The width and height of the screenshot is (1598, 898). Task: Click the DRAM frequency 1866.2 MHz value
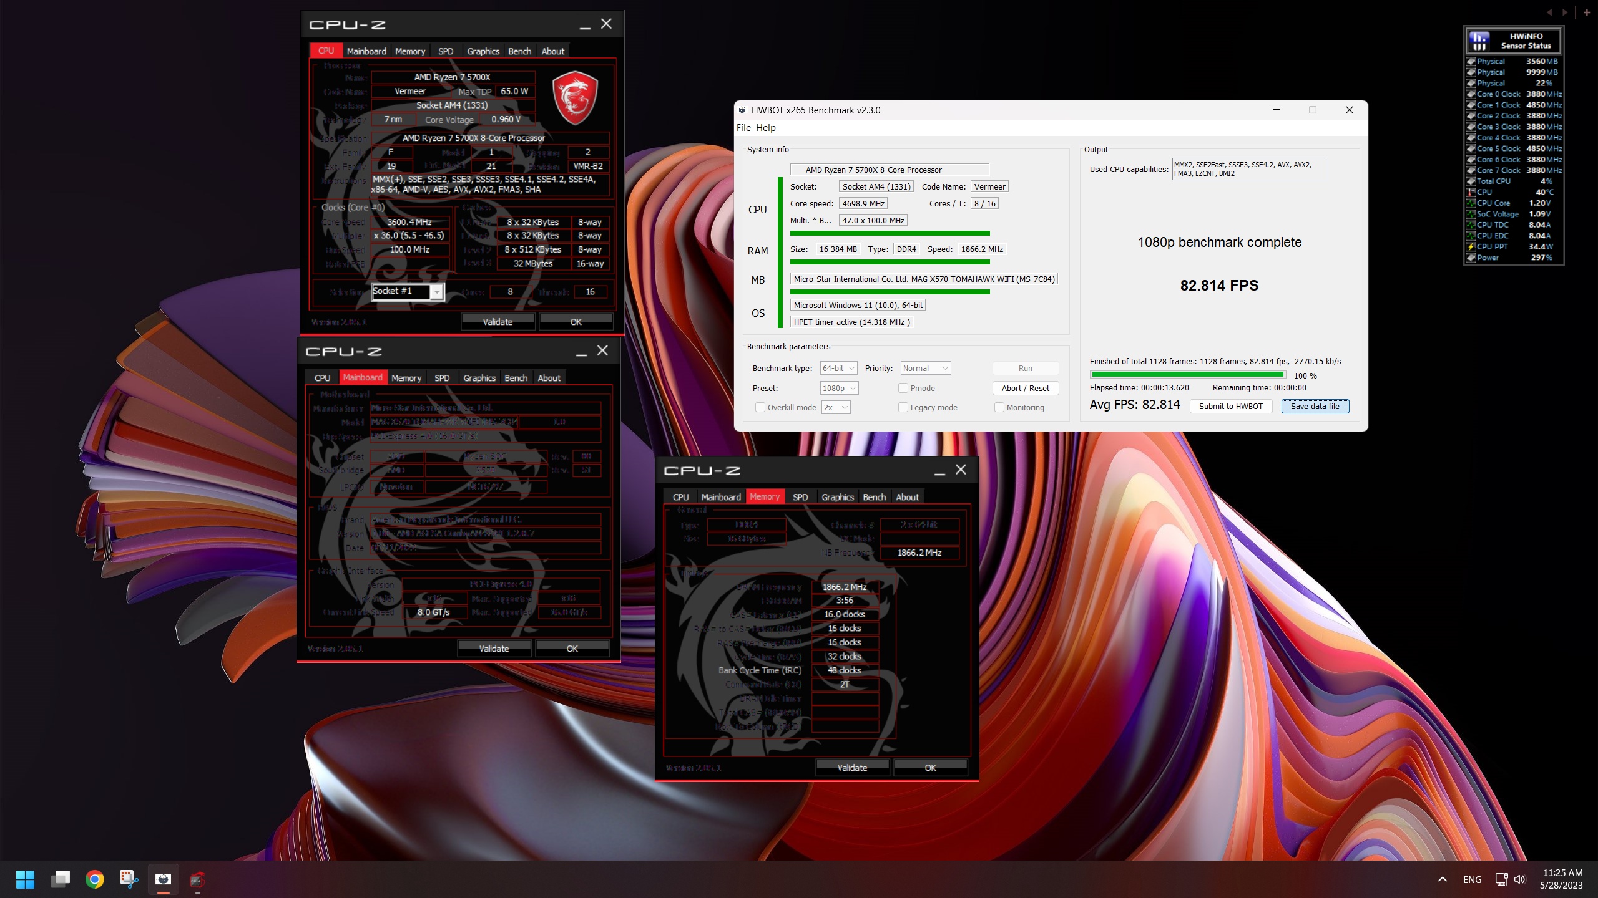[845, 587]
